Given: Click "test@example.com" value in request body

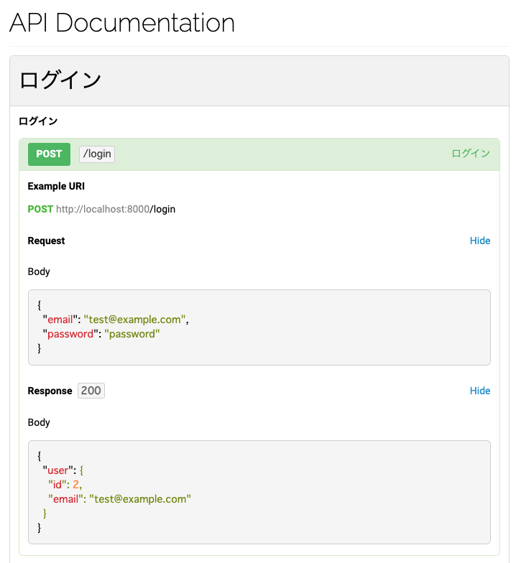Looking at the screenshot, I should 135,320.
